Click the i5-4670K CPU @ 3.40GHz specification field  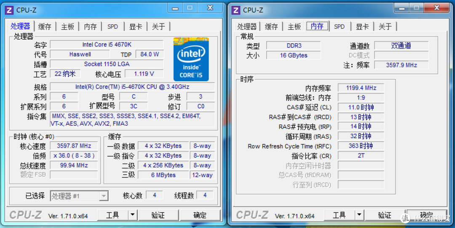point(132,87)
